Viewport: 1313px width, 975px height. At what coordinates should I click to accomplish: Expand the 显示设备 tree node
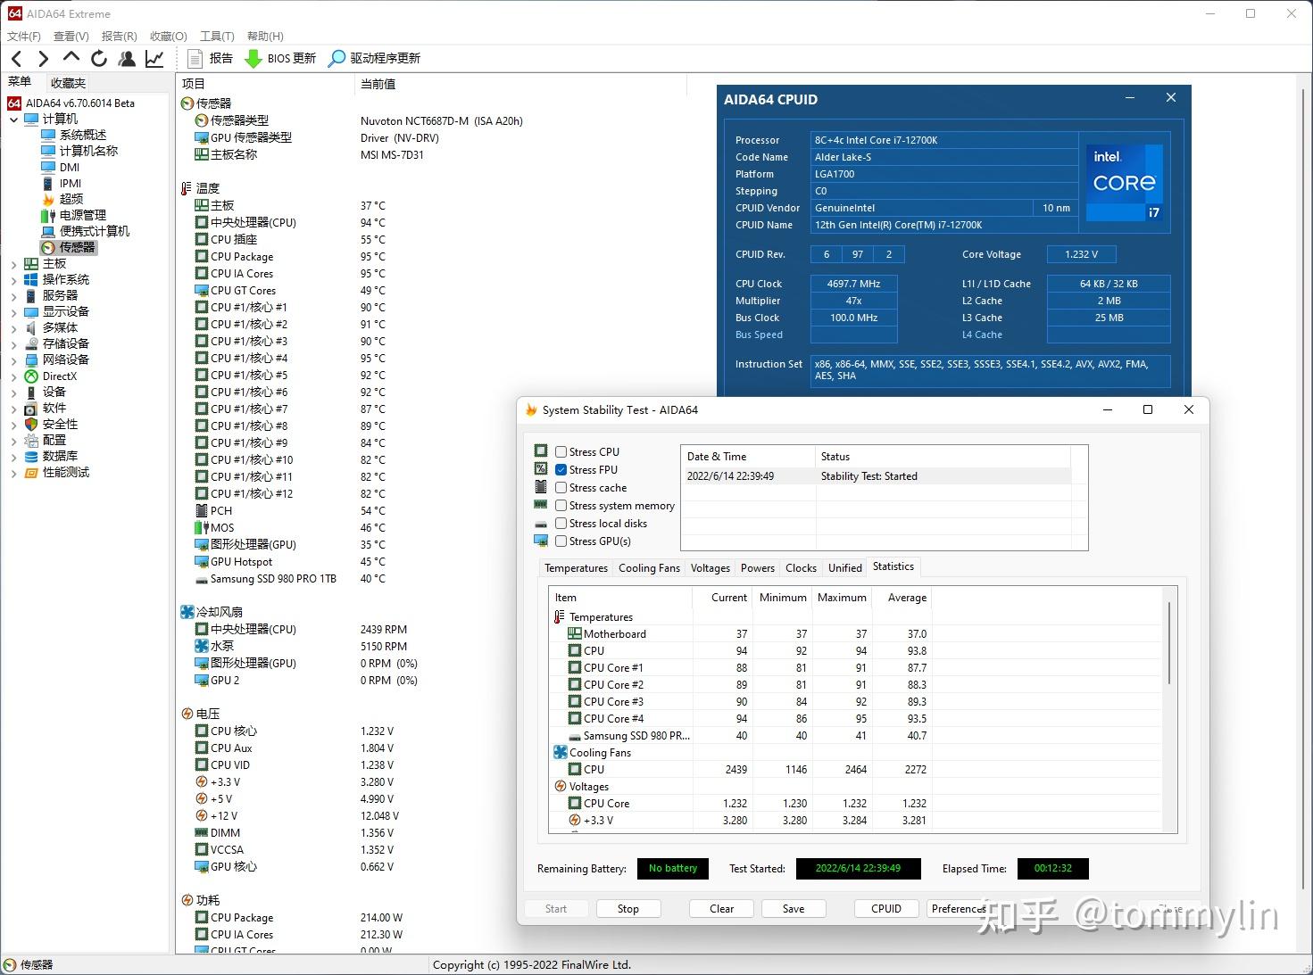click(x=13, y=312)
